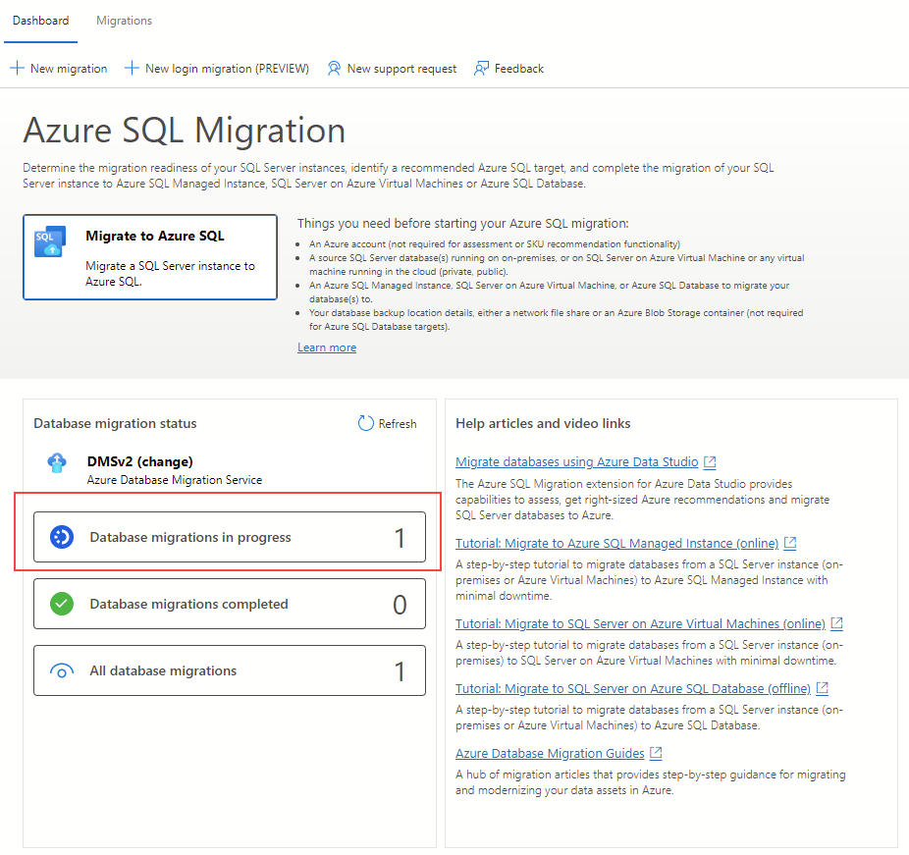Screen dimensions: 909x855
Task: Click the in-progress count "1"
Action: click(x=400, y=539)
